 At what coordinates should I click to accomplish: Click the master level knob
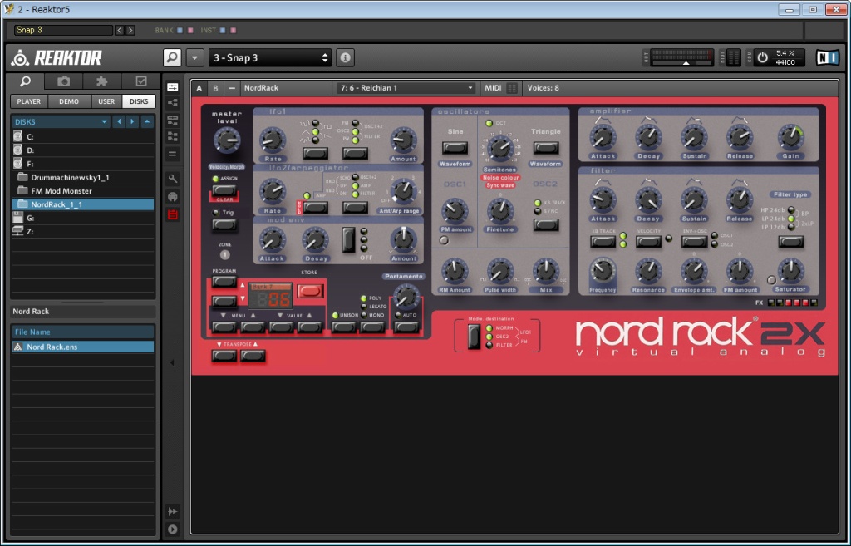(227, 141)
